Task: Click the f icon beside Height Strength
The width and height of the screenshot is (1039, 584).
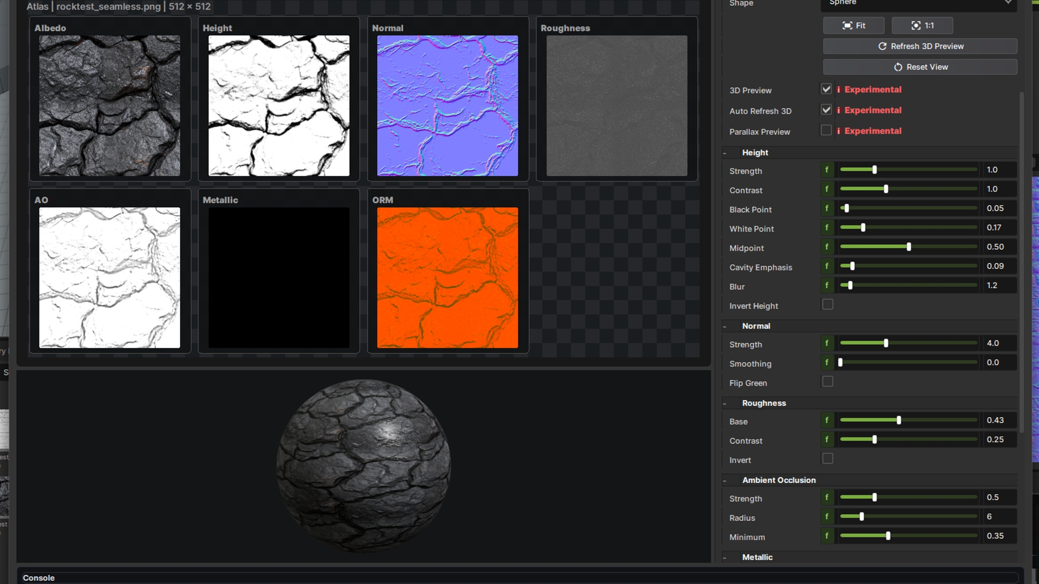Action: [827, 170]
